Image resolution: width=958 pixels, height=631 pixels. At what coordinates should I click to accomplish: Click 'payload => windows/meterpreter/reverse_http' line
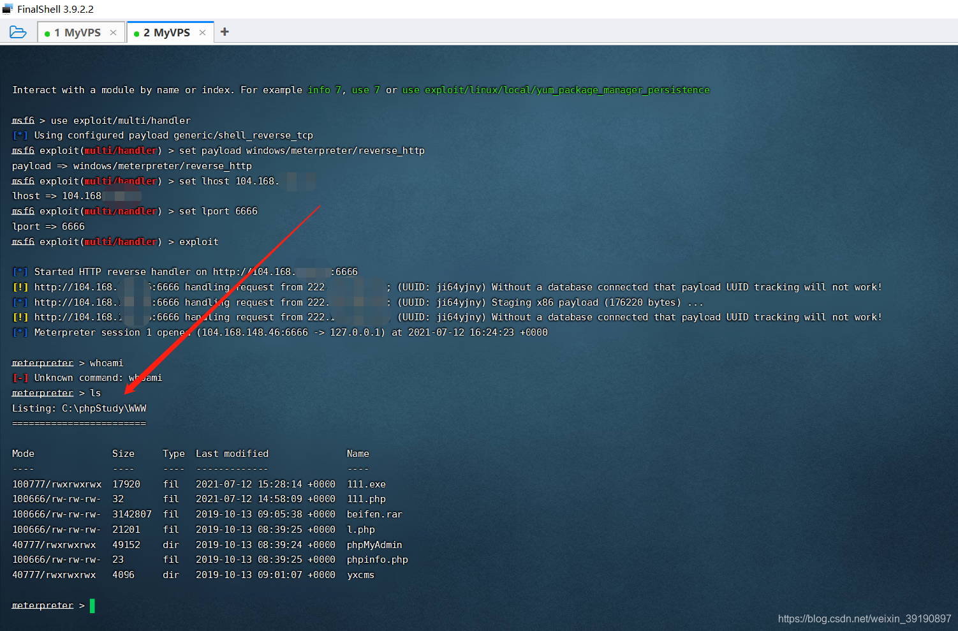click(132, 166)
